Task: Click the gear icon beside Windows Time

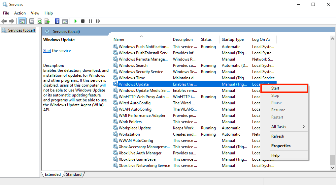Action: tap(116, 78)
